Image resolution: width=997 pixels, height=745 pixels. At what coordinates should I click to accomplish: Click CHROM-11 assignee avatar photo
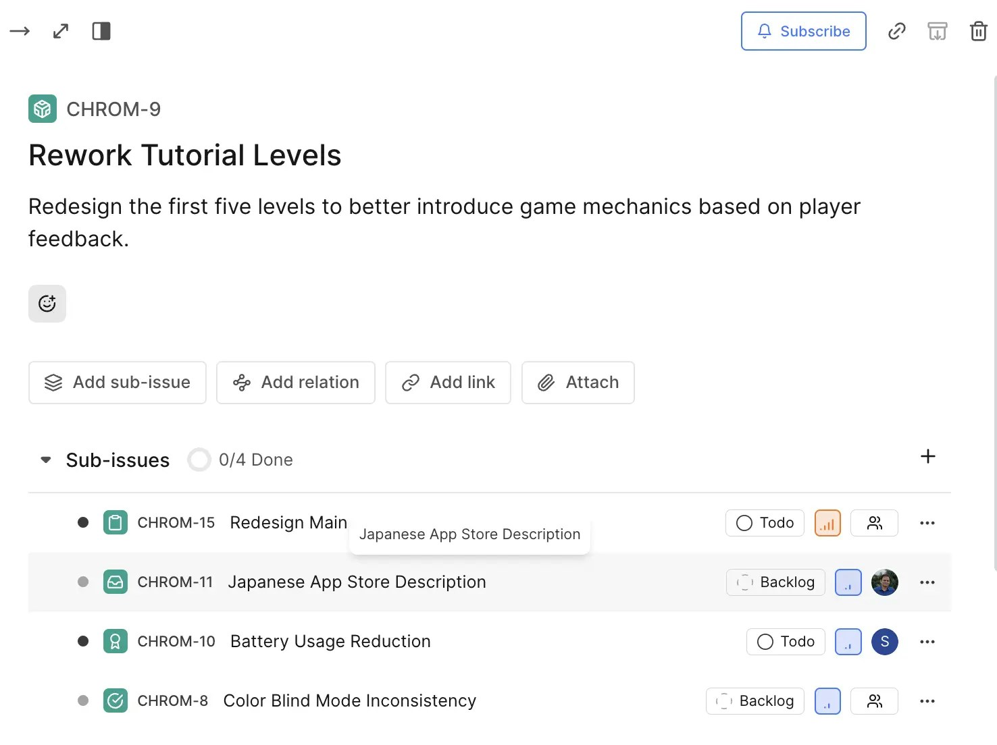885,582
